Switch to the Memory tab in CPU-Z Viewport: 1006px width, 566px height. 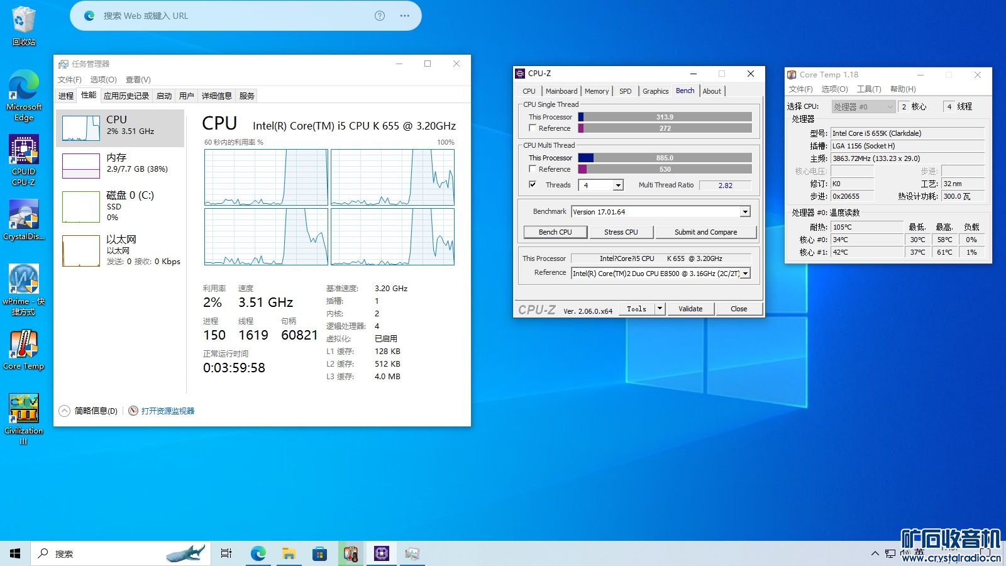[596, 91]
